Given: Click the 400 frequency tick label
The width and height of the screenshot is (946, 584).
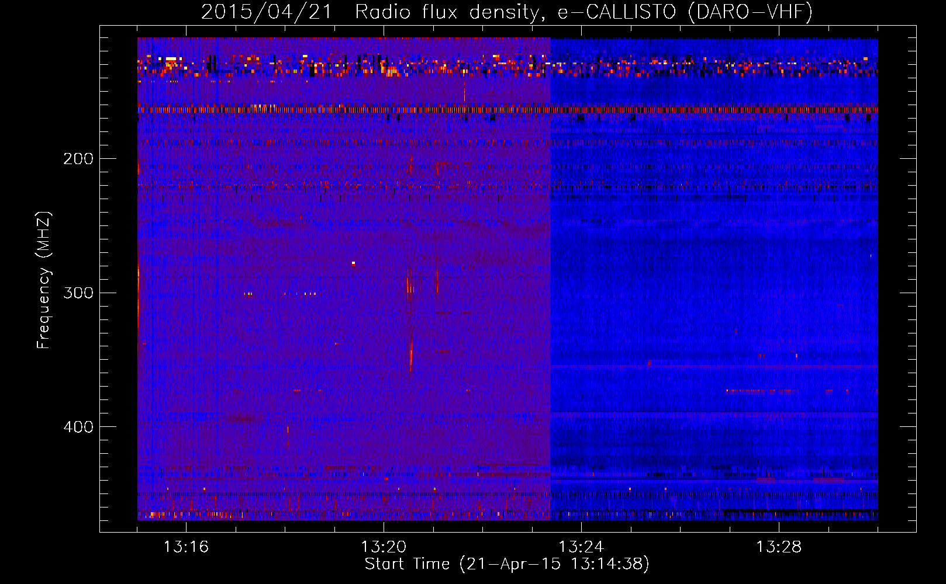Looking at the screenshot, I should tap(78, 427).
